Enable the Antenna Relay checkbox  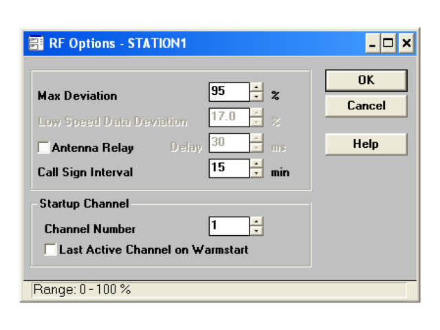click(x=44, y=147)
